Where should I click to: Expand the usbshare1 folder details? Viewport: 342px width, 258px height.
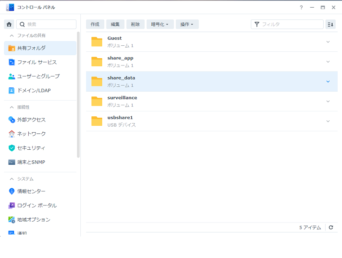pyautogui.click(x=328, y=121)
